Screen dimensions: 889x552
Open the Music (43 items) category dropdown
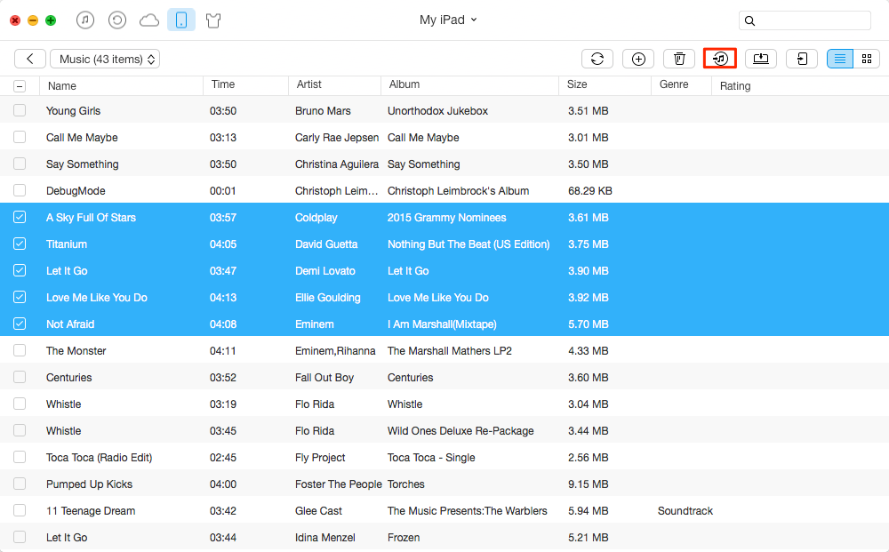105,59
